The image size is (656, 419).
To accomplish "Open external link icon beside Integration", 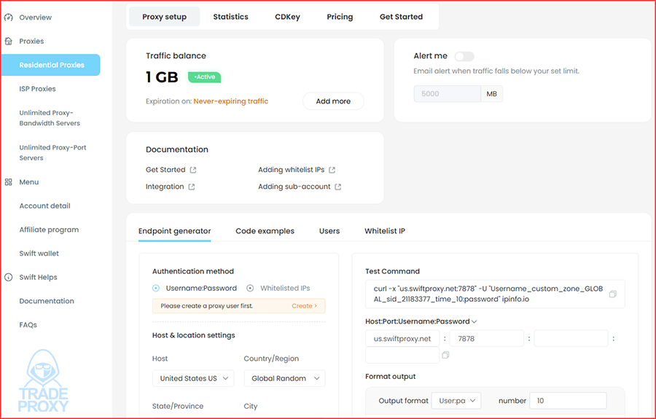I will 192,187.
